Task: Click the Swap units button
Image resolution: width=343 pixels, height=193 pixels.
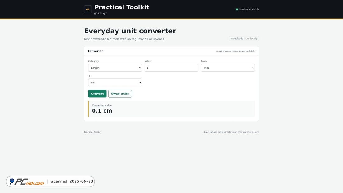Action: tap(120, 94)
